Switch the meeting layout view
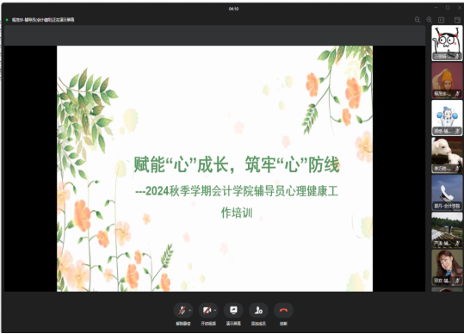 (457, 20)
